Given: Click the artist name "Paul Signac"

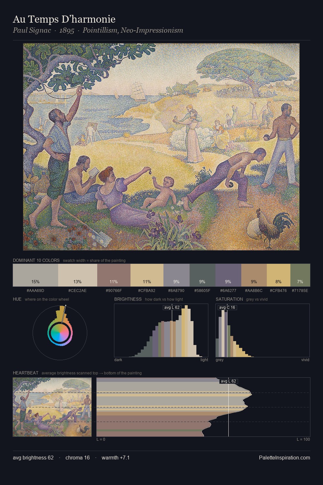Looking at the screenshot, I should click(x=32, y=30).
